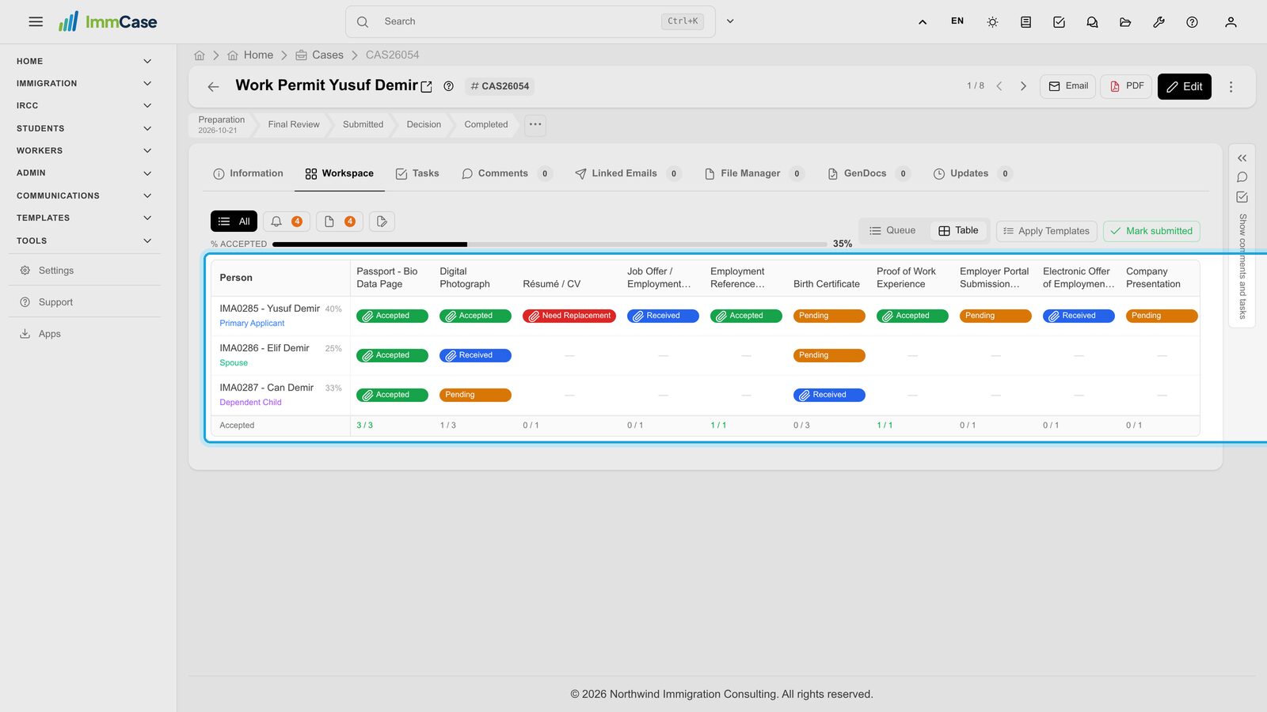Export the case as PDF
The width and height of the screenshot is (1267, 712).
click(1126, 86)
